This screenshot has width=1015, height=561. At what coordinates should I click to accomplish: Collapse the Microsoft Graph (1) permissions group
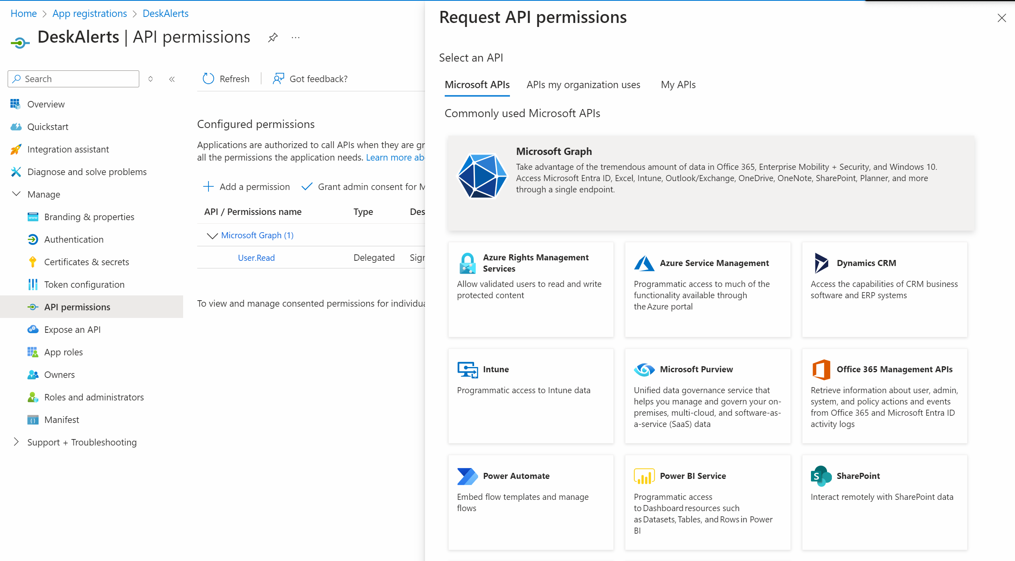click(x=212, y=235)
